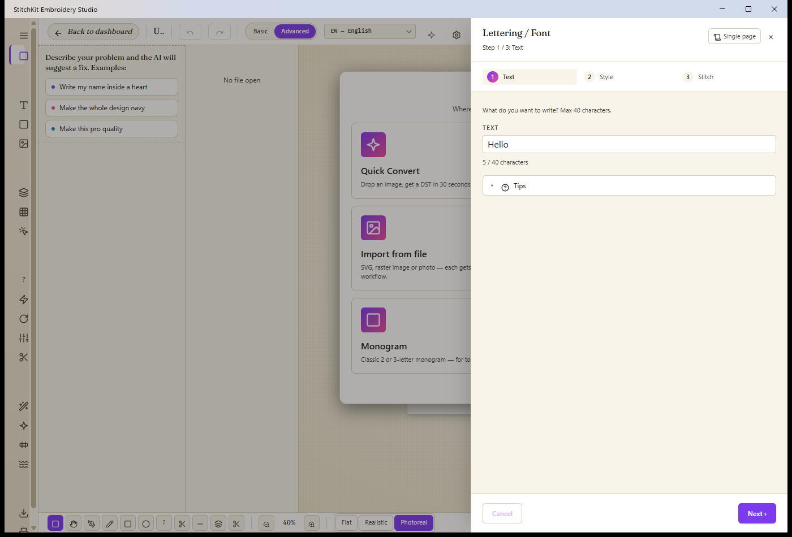Open the Monogram card
Image resolution: width=792 pixels, height=537 pixels.
(411, 336)
